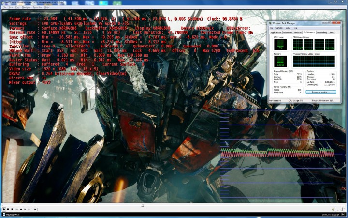Click the 'Video size' statistics line

54,69
